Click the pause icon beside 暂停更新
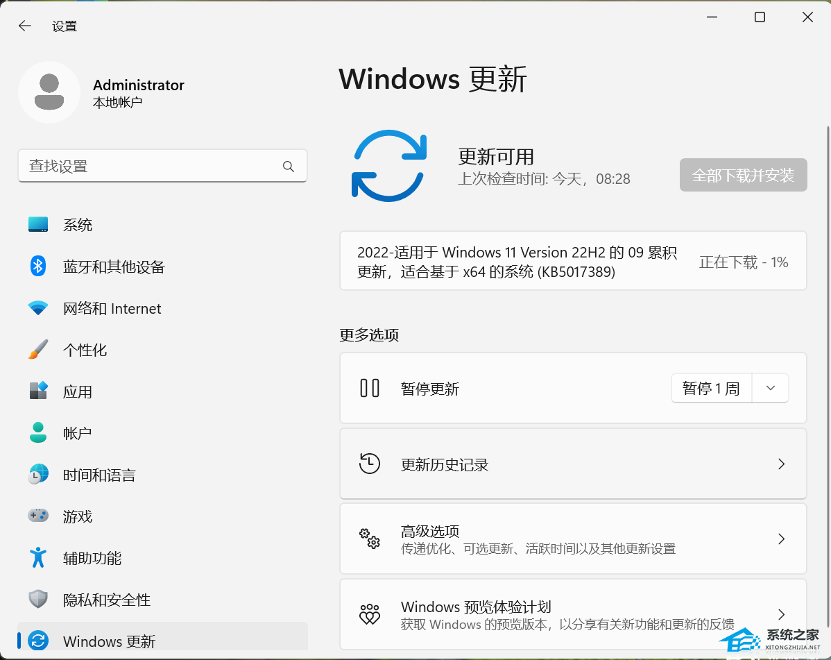Image resolution: width=831 pixels, height=660 pixels. [x=370, y=388]
